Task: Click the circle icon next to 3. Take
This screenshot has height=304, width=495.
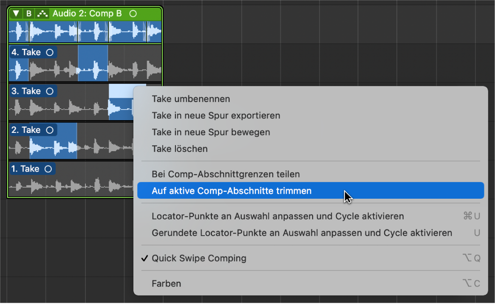Action: [x=50, y=91]
